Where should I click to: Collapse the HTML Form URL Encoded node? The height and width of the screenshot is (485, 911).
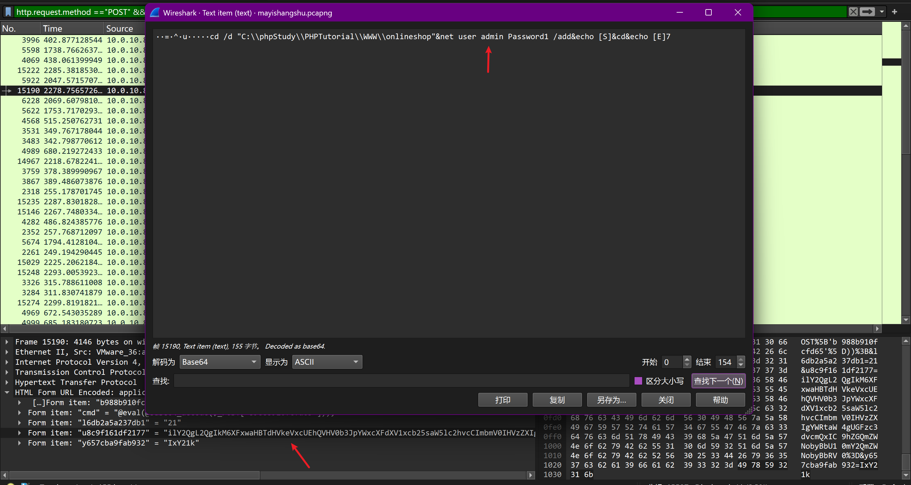click(7, 392)
